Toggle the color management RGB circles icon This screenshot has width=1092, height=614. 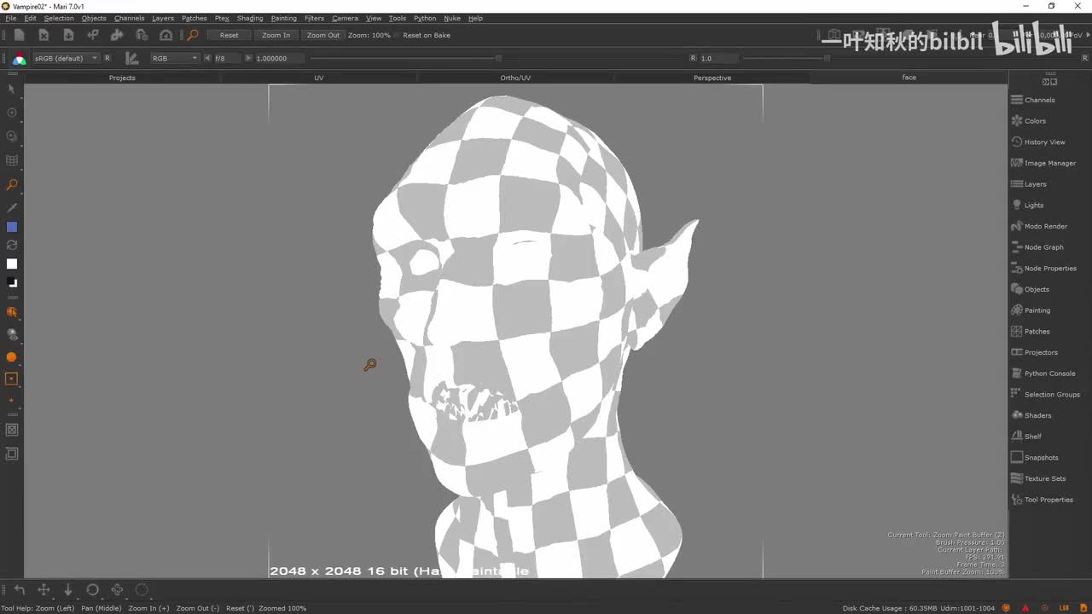[19, 58]
